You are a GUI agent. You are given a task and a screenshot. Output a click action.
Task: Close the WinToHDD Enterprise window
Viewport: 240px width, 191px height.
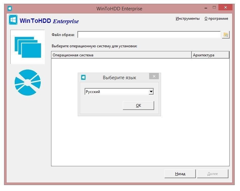pyautogui.click(x=226, y=7)
